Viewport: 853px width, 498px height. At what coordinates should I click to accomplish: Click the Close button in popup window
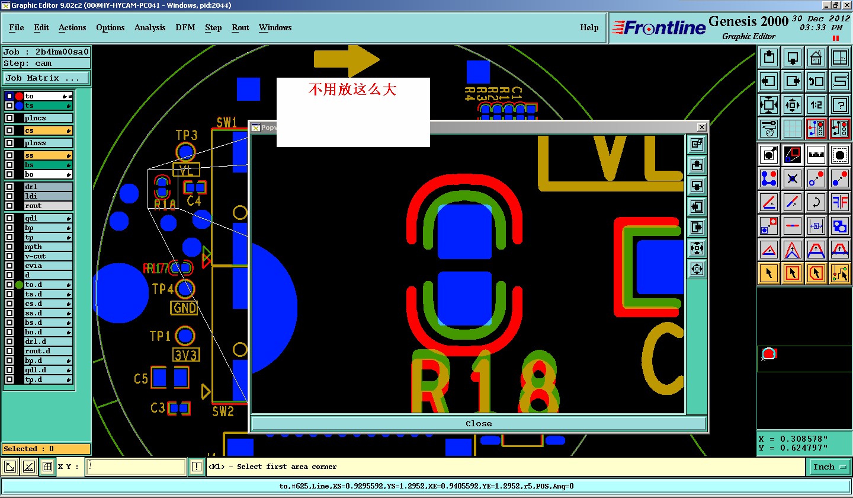click(x=479, y=423)
